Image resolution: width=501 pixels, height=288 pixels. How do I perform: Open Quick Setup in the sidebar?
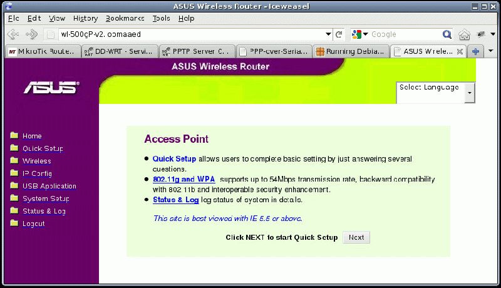coord(43,148)
